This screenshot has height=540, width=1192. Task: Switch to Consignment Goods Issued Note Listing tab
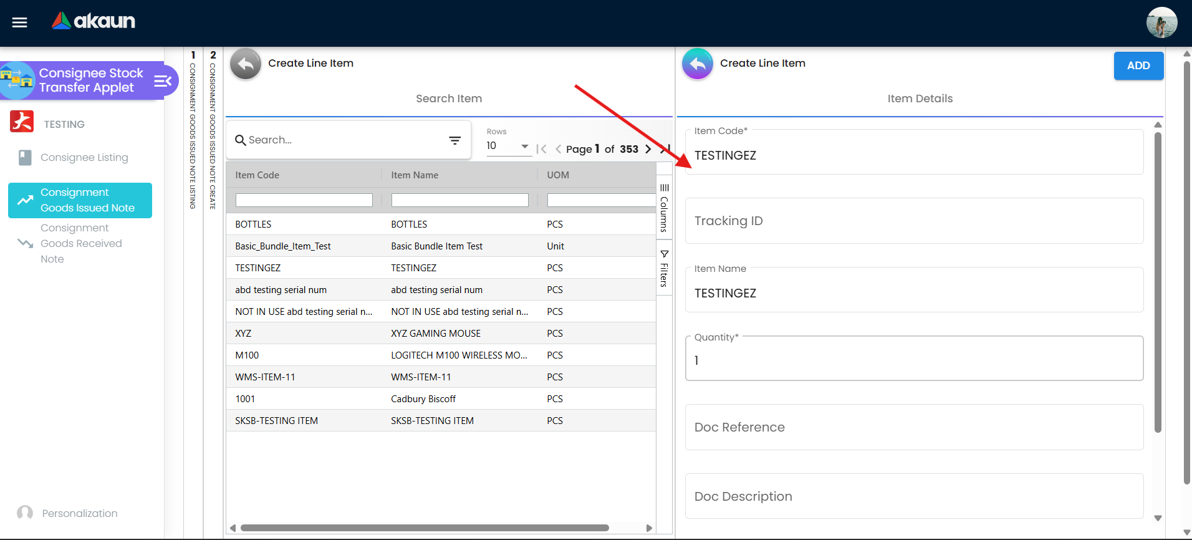click(193, 131)
